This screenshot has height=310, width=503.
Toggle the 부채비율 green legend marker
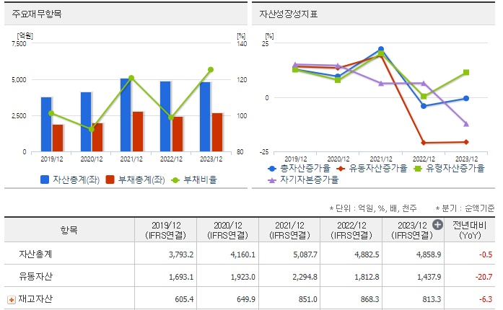point(175,180)
